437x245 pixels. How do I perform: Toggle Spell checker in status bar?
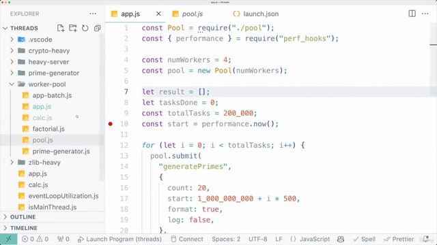(x=364, y=239)
